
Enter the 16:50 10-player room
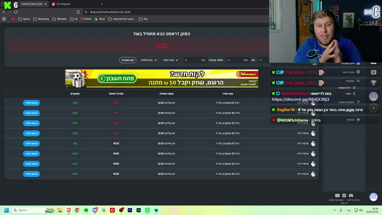tap(31, 153)
